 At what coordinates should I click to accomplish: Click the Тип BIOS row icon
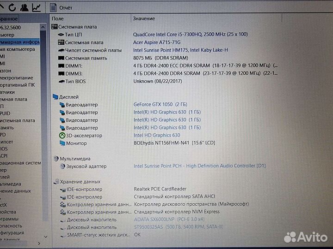point(62,81)
